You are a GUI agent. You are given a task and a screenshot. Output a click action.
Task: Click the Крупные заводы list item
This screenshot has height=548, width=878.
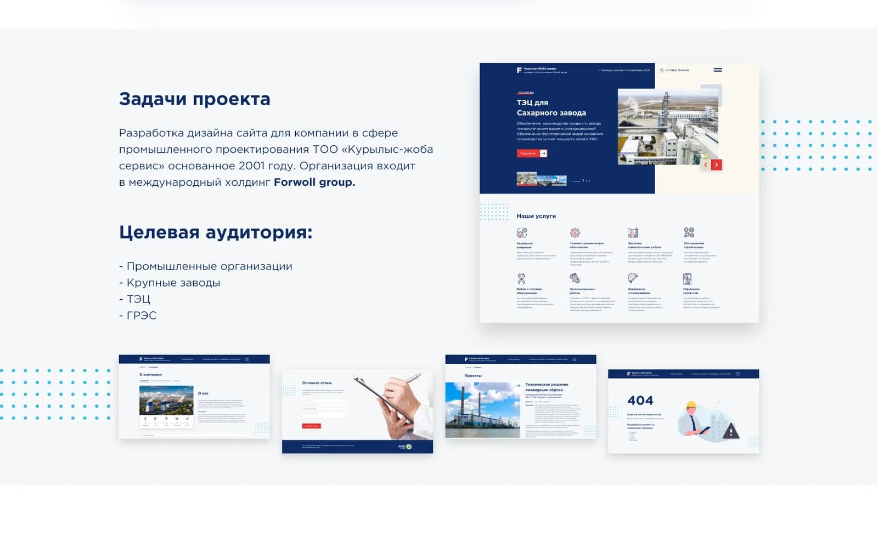(x=170, y=283)
